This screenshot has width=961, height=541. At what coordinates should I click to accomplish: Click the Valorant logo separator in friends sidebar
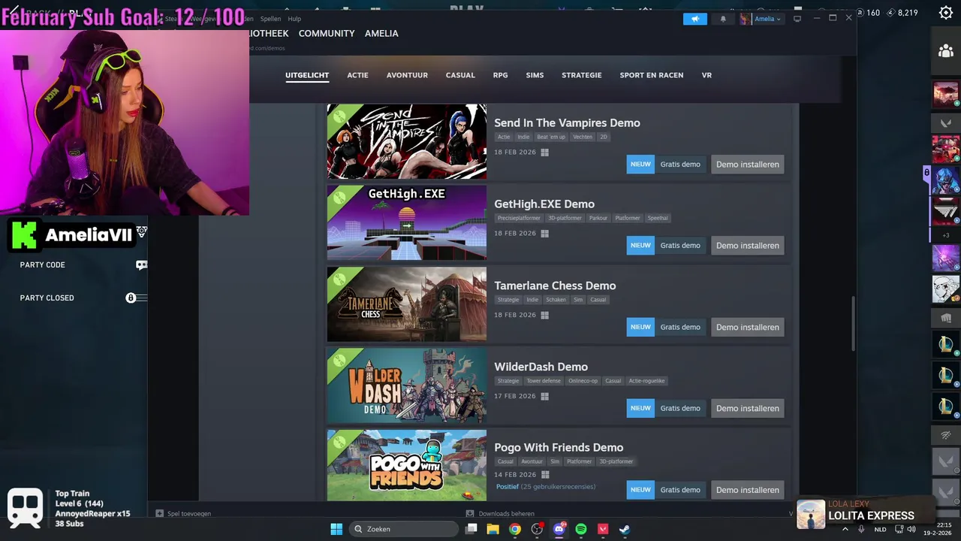946,122
